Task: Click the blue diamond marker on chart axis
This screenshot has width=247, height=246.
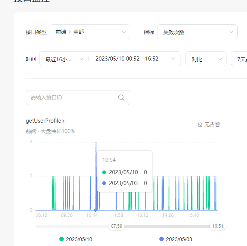Action: 95,210
